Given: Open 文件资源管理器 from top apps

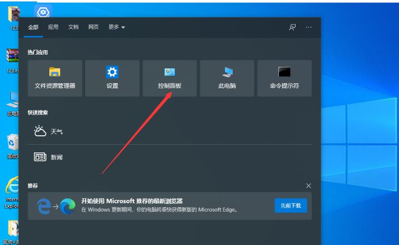Looking at the screenshot, I should coord(55,78).
